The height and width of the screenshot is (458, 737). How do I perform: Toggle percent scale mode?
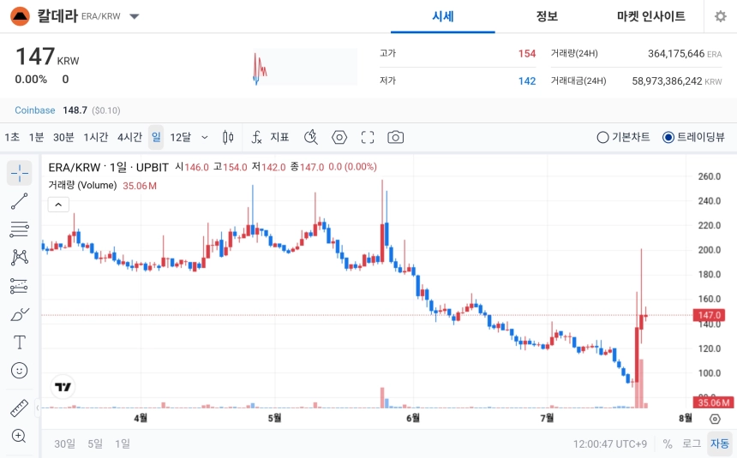[667, 443]
